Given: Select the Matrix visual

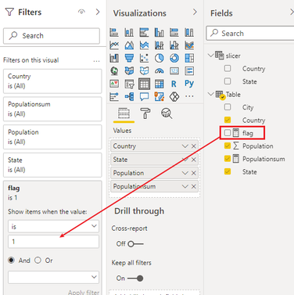Looking at the screenshot, I should pos(160,84).
